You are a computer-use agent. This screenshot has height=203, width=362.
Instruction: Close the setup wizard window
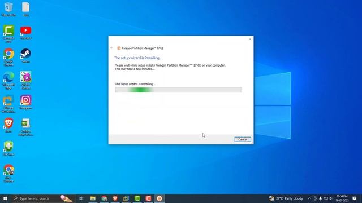point(250,39)
